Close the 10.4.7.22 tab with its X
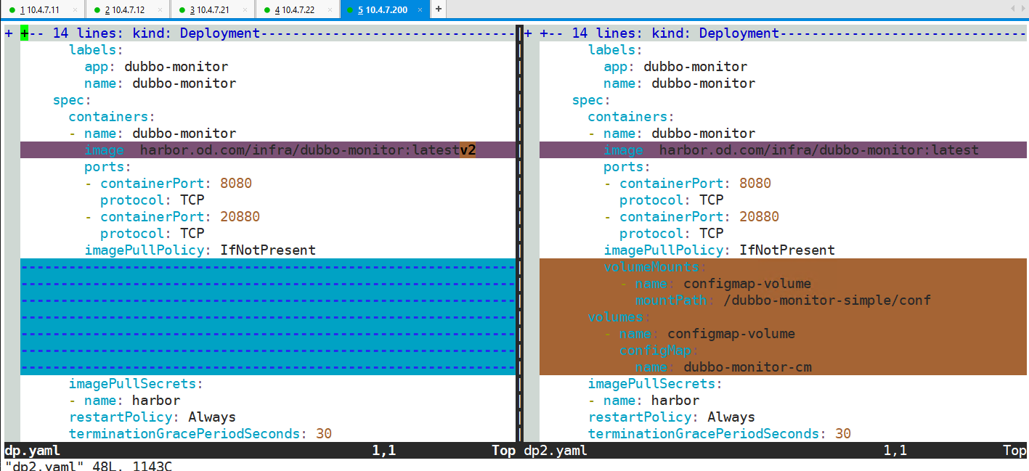Image resolution: width=1029 pixels, height=471 pixels. (x=330, y=9)
